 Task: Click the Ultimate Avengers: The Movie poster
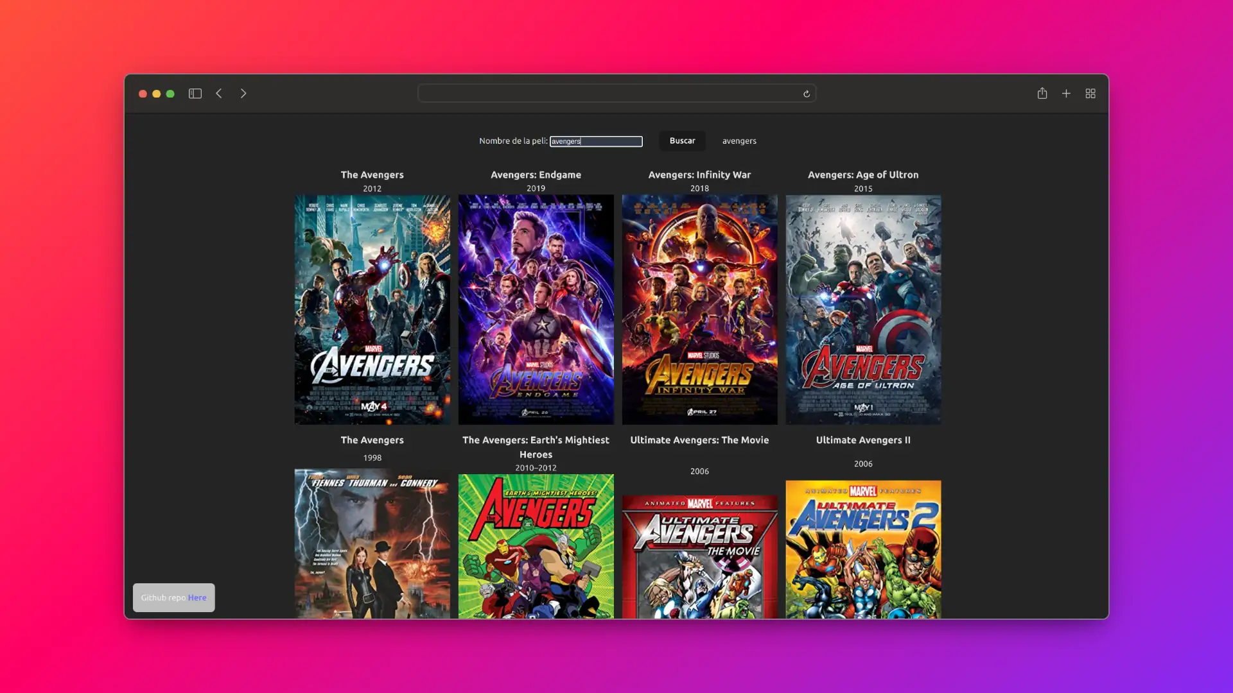[x=700, y=556]
